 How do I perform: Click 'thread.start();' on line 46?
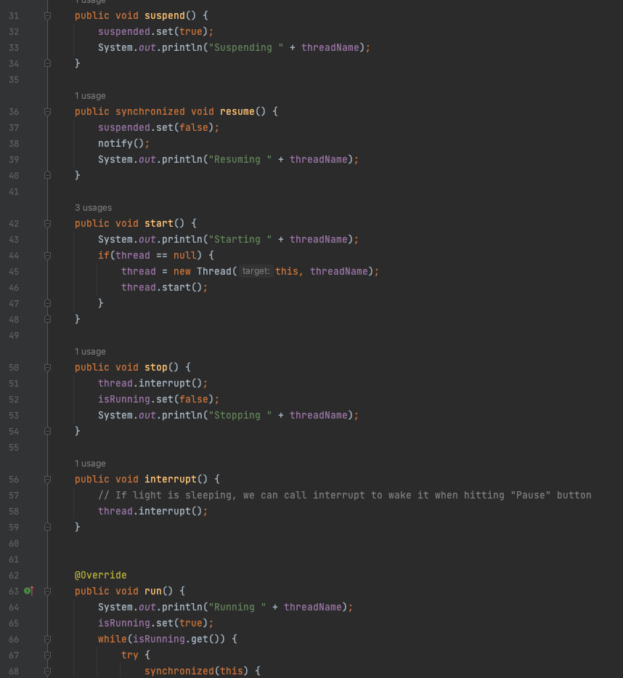164,288
